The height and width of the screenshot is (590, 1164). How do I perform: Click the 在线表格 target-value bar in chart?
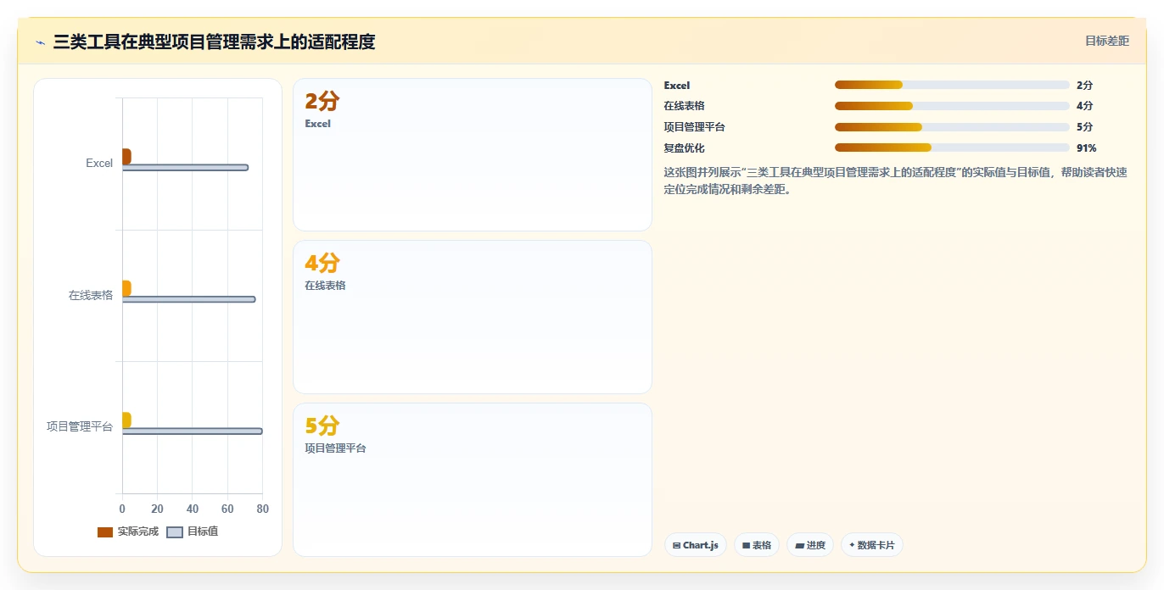[188, 299]
